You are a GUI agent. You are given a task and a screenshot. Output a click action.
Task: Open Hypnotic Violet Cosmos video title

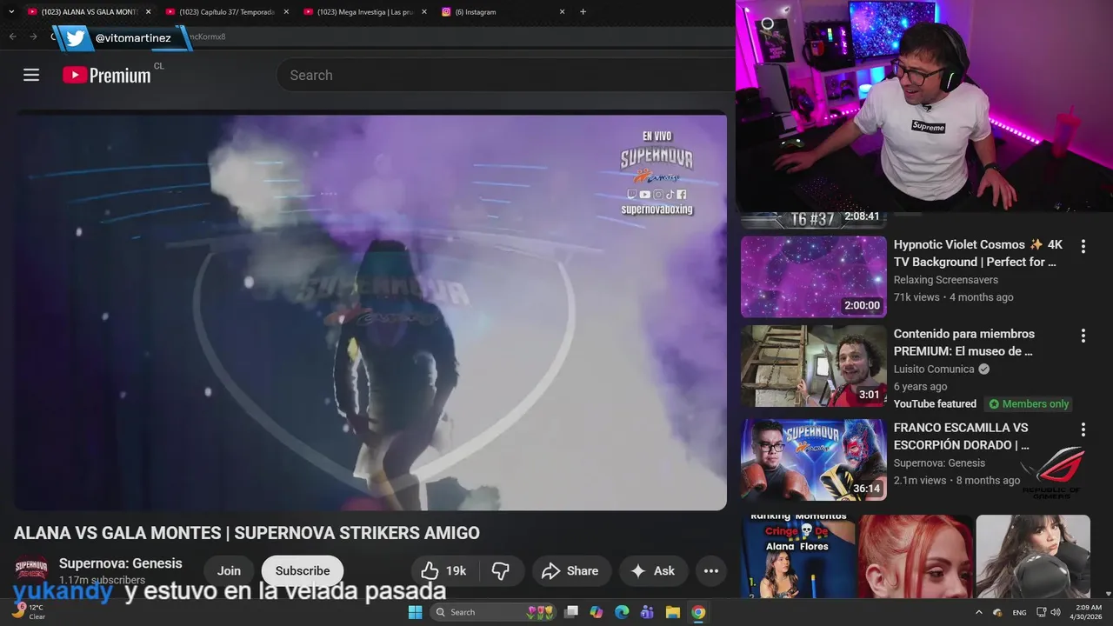[978, 253]
